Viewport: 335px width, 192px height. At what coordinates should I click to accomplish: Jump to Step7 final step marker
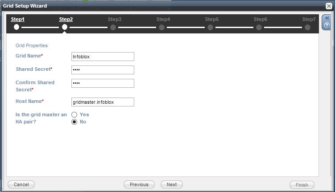click(x=308, y=27)
